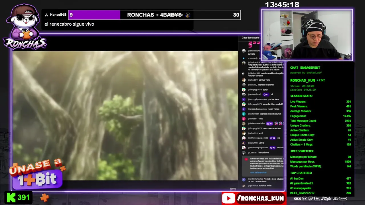
Task: Click the /RONCHAS_KUN channel label
Action: pyautogui.click(x=260, y=198)
